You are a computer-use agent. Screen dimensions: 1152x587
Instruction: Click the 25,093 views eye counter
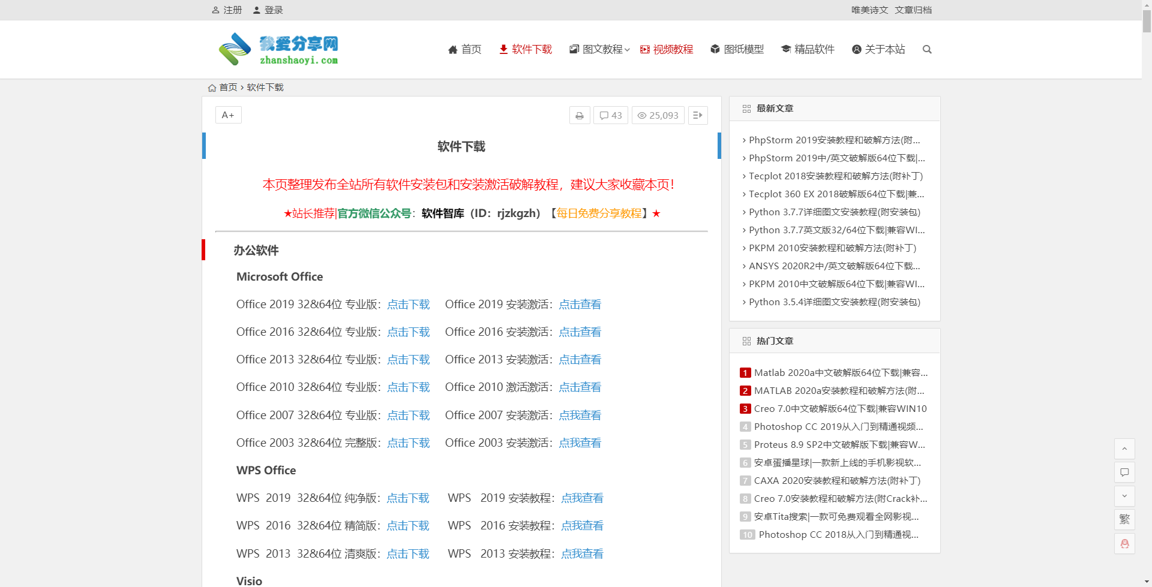[x=658, y=115]
